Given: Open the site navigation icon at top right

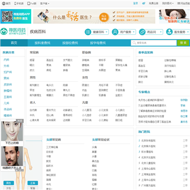Looking at the screenshot, I should (178, 3).
